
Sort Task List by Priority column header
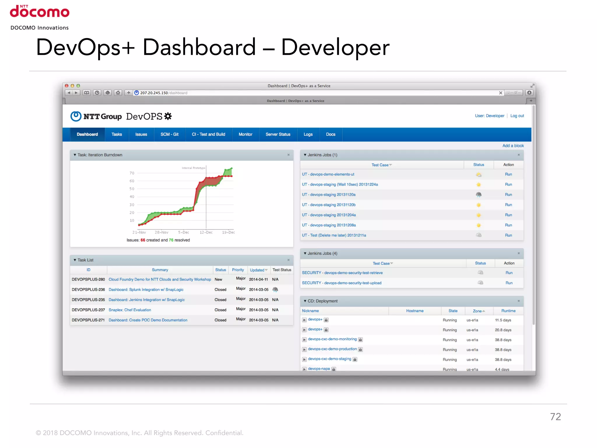coord(238,270)
